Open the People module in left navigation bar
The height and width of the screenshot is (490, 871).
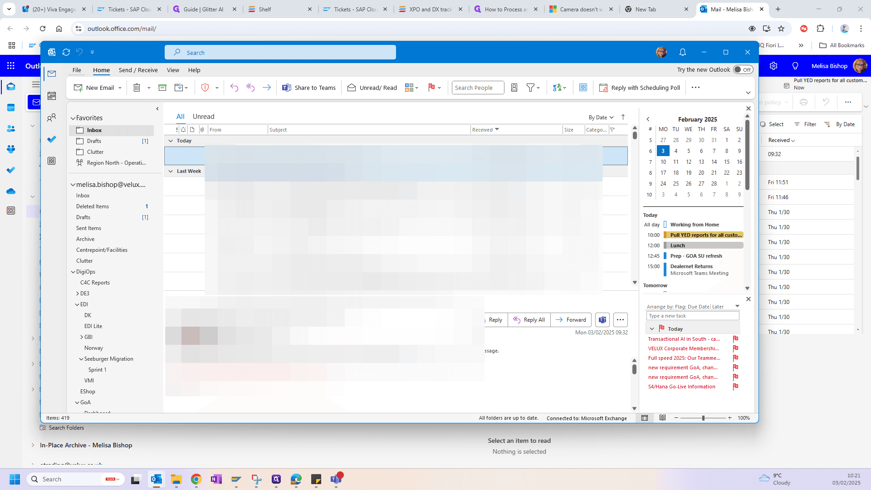52,118
